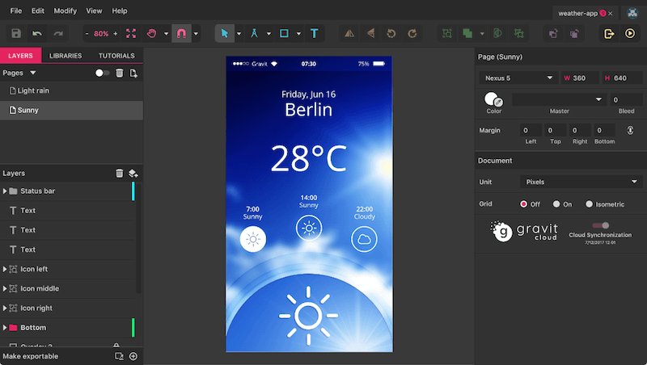Expand the Bottom layer folder
This screenshot has width=647, height=365.
click(x=5, y=328)
